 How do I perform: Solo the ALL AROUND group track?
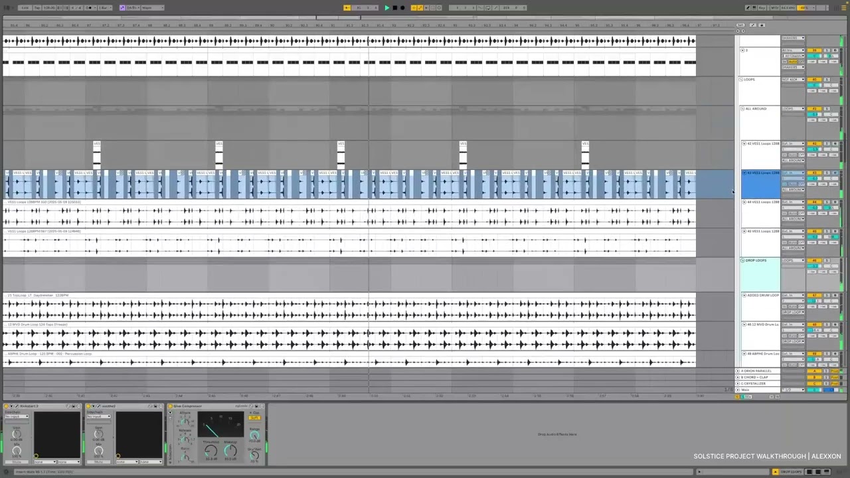click(x=827, y=109)
